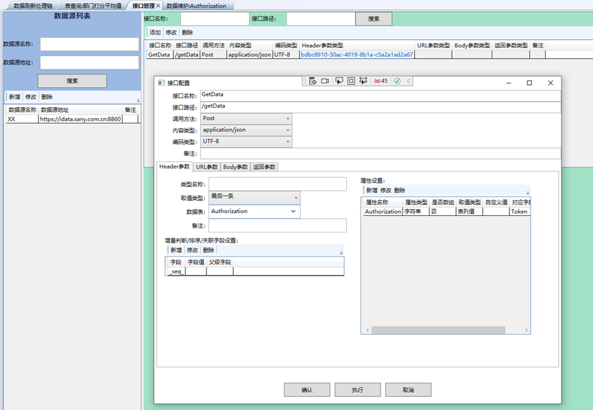Open overflow arrow of 增量判断 field toolbar

[x=341, y=252]
